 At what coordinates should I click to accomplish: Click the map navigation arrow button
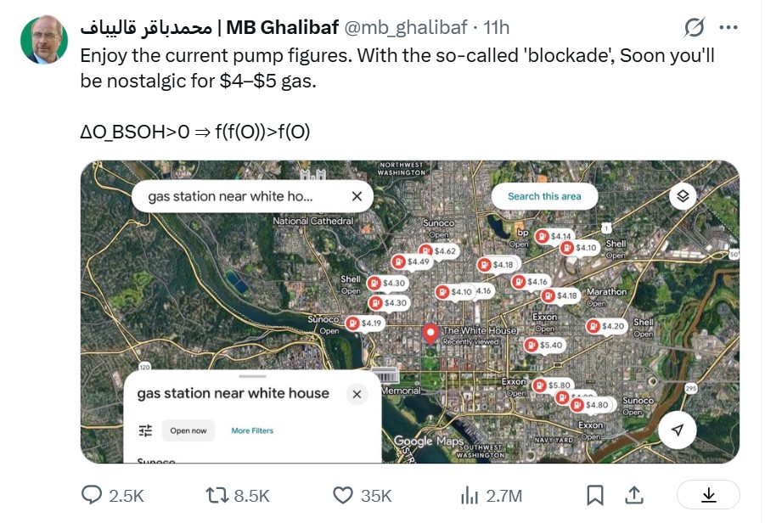(x=677, y=430)
